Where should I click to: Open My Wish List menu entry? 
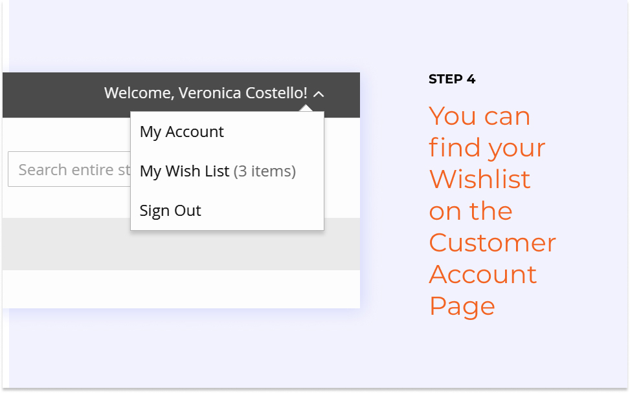pyautogui.click(x=185, y=171)
